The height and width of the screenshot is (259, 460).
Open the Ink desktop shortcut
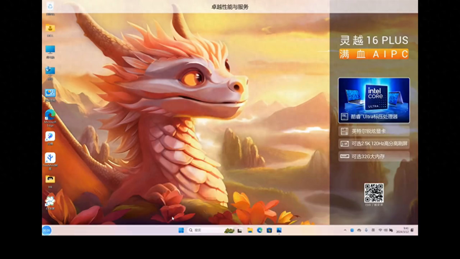pos(50,179)
